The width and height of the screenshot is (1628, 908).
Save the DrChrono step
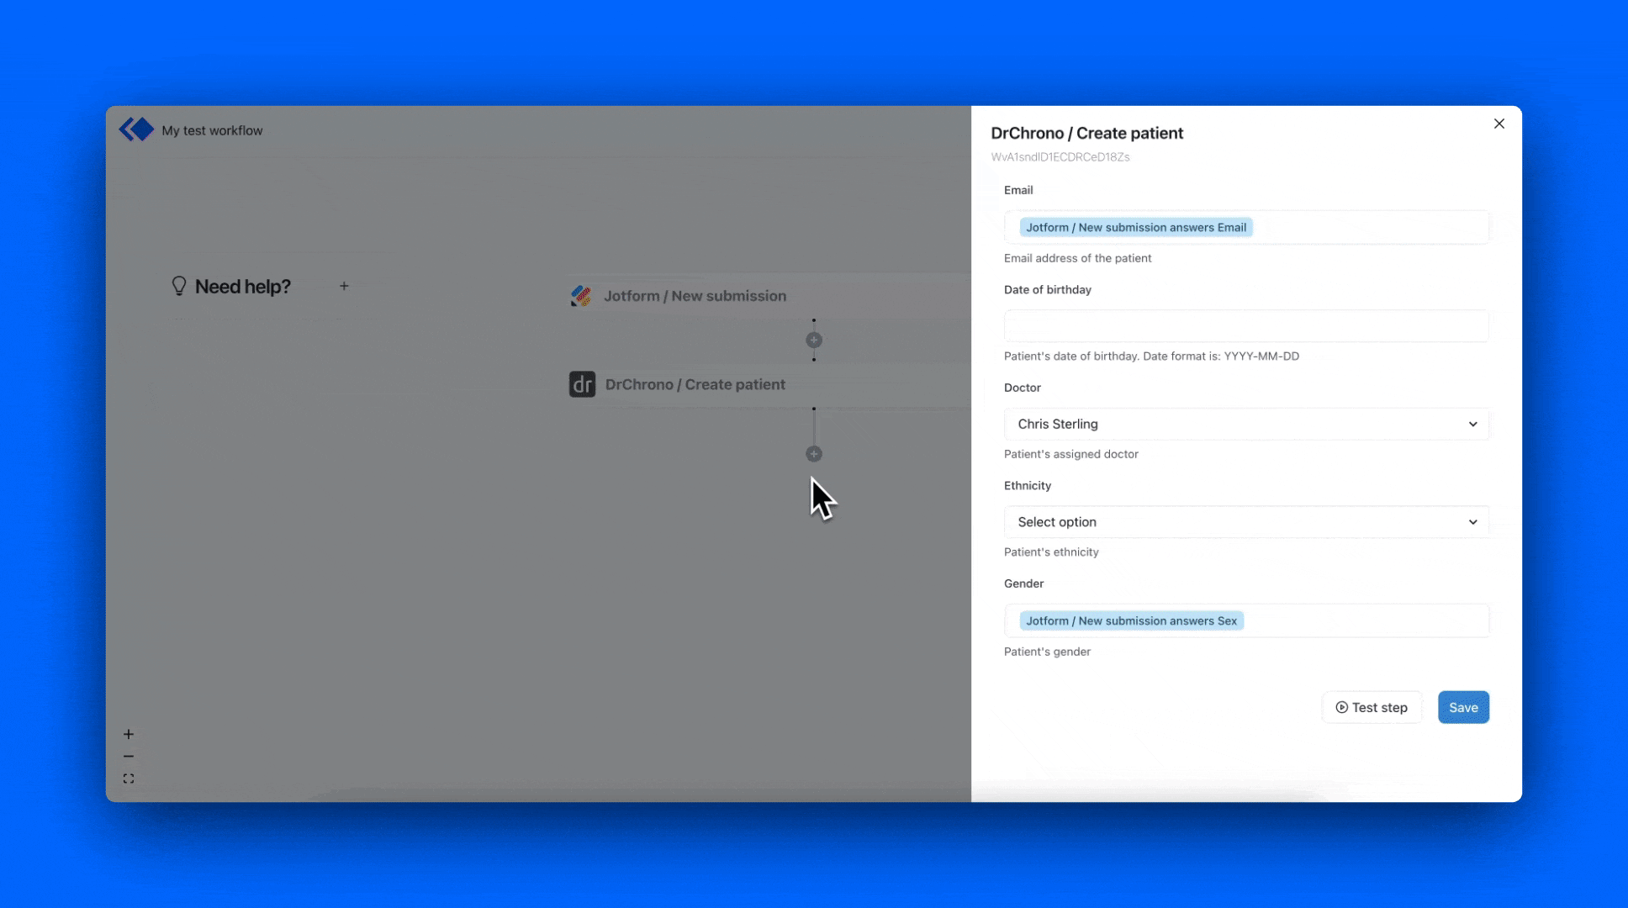(x=1463, y=707)
